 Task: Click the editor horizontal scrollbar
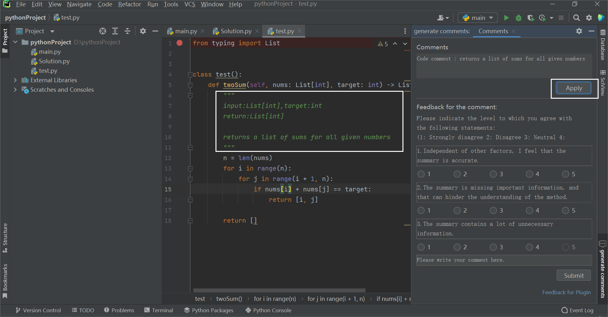pos(279,290)
